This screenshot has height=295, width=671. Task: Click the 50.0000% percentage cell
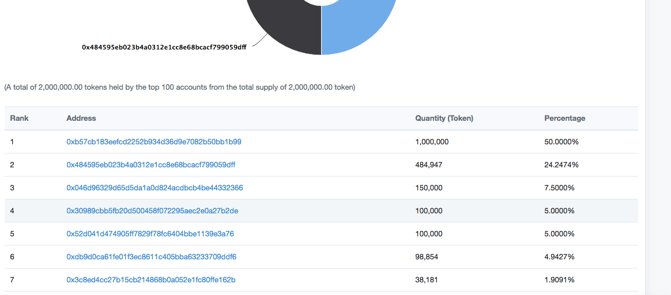[x=561, y=141]
